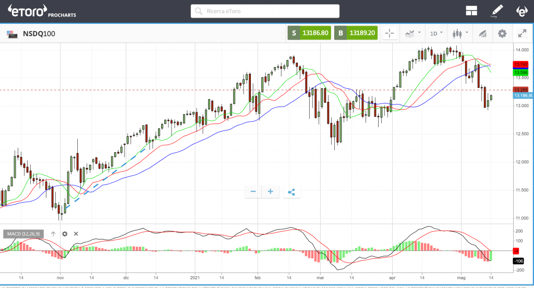Image resolution: width=534 pixels, height=288 pixels.
Task: Click the 2021 label on time axis
Action: tap(195, 278)
